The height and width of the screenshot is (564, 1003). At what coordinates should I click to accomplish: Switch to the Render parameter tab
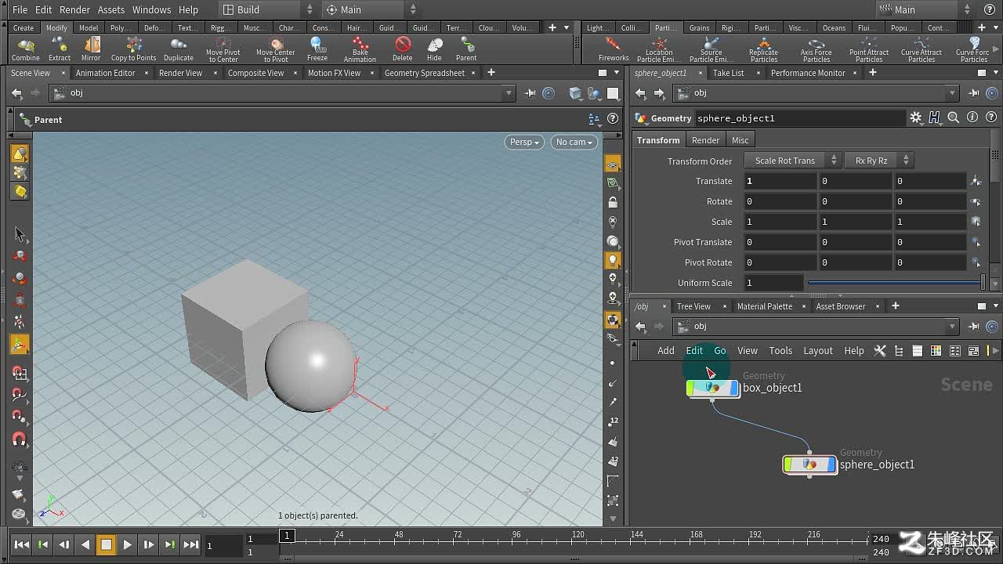click(705, 140)
